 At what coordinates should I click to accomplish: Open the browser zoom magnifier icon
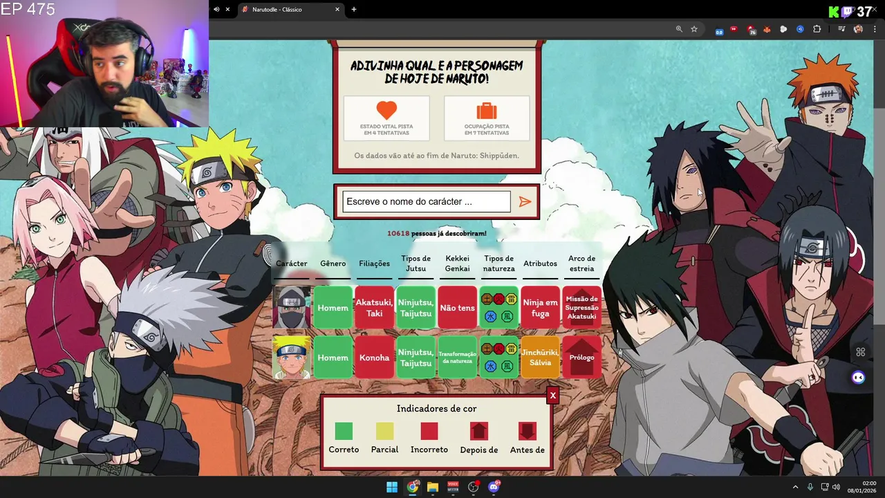(x=679, y=29)
